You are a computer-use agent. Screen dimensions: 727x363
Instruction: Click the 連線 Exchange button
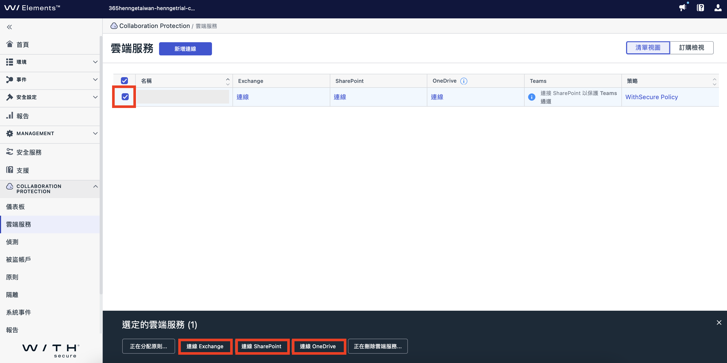click(x=205, y=346)
